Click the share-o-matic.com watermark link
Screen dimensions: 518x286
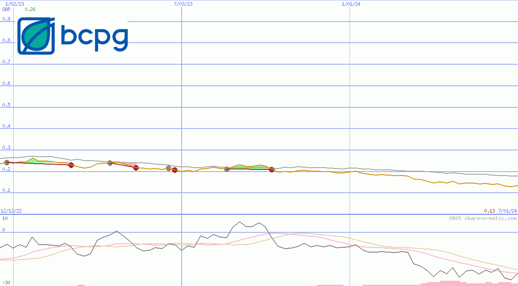pos(483,218)
